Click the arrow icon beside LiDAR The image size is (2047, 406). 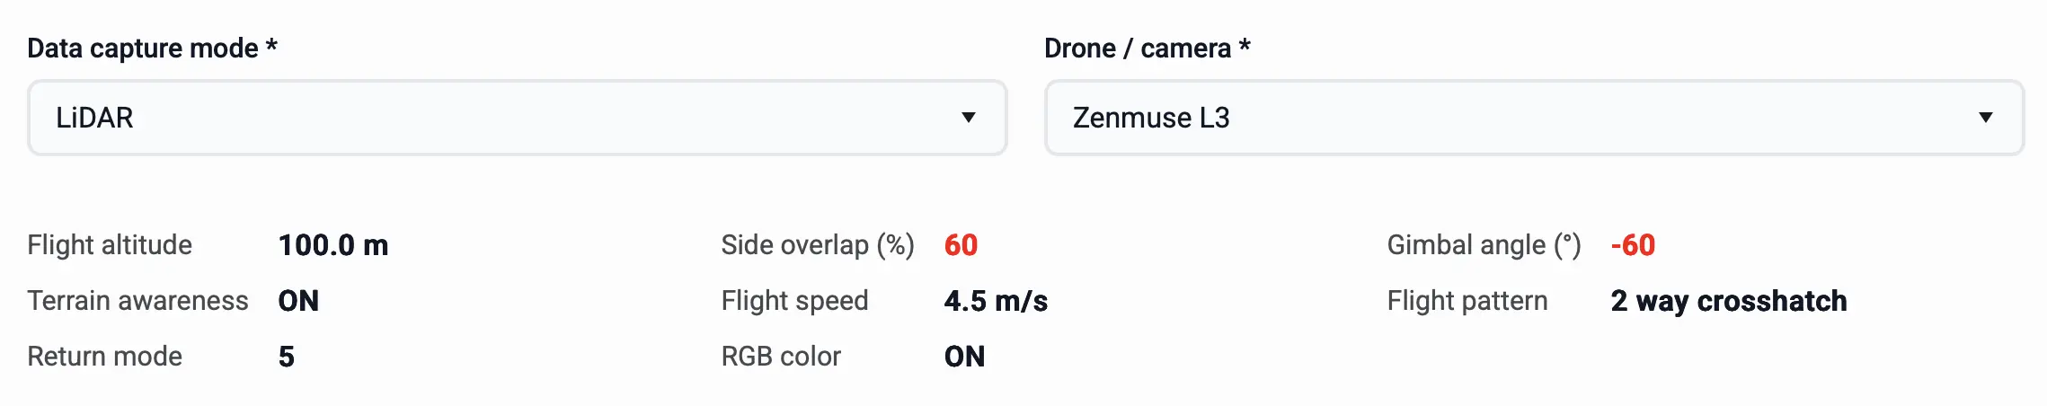[x=968, y=118]
